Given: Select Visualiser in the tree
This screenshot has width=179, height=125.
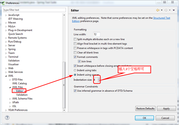Looking at the screenshot, I should [13, 64].
